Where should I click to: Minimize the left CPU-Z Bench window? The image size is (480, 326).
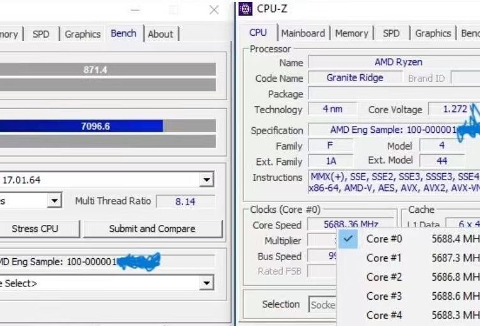tap(135, 10)
